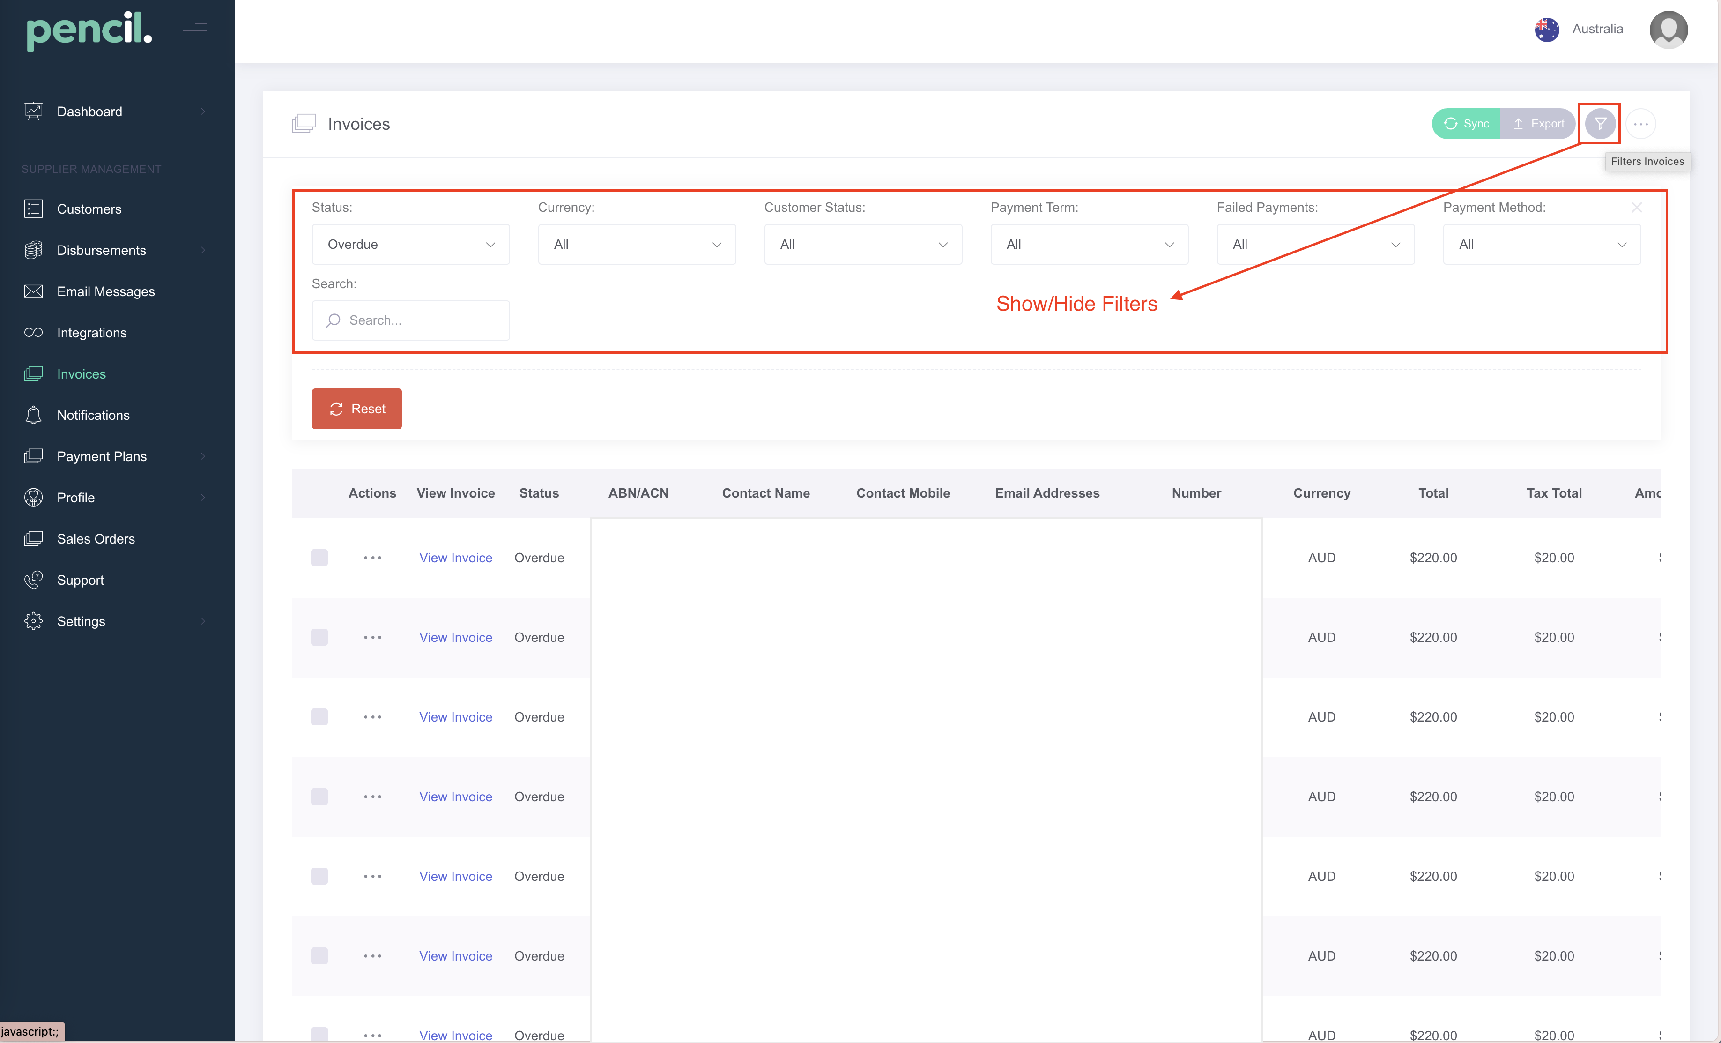Expand the Settings submenu chevron
The width and height of the screenshot is (1721, 1043).
203,621
